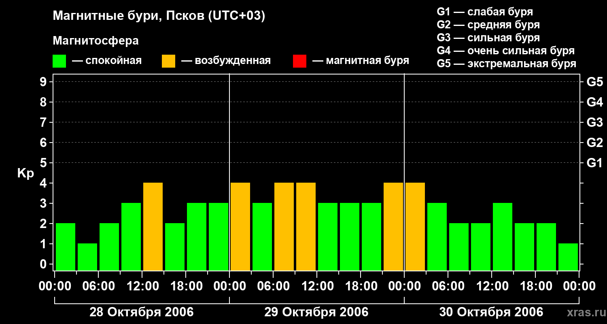Click the 15:00–18:00 Kp 2 bar on 28 October

tap(175, 247)
